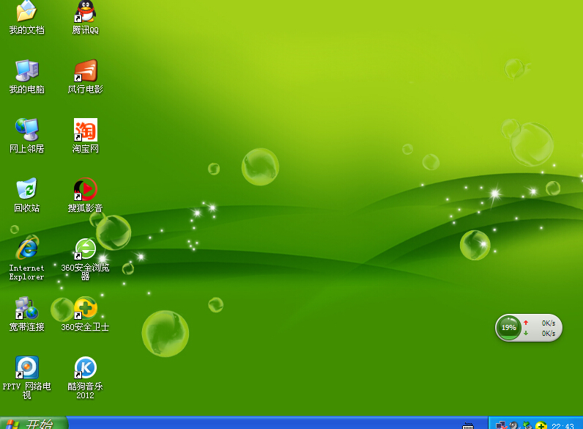This screenshot has width=583, height=429.
Task: Select the 网上邻居 network icon
Action: coord(26,130)
